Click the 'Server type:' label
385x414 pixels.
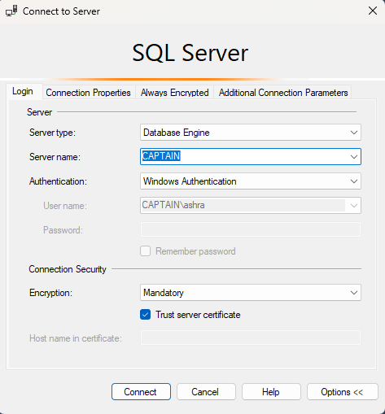pos(52,133)
